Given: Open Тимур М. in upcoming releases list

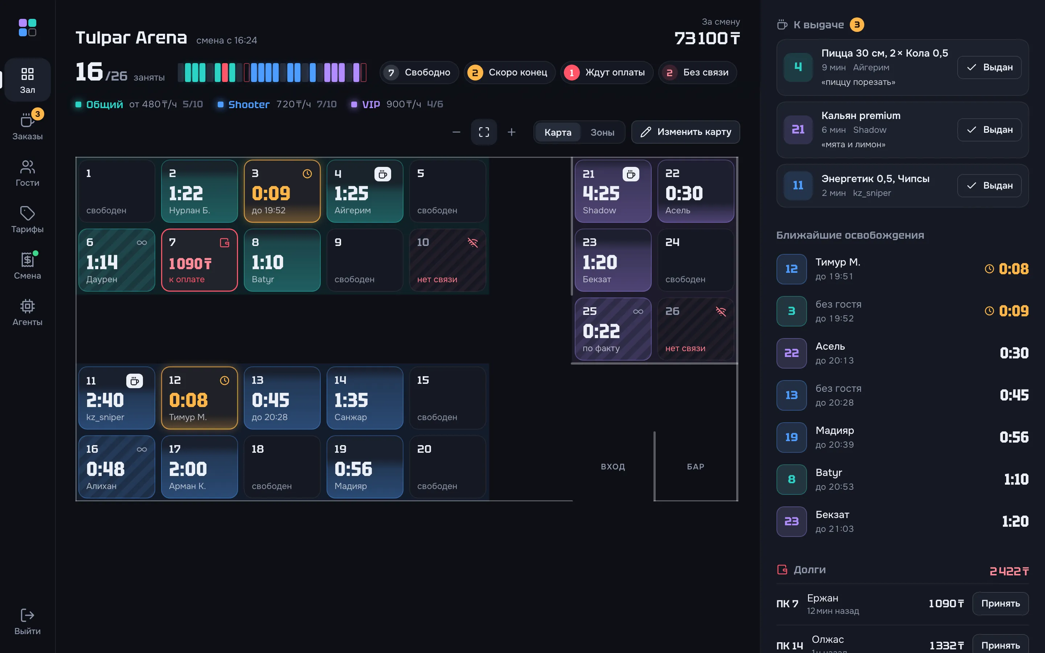Looking at the screenshot, I should coord(902,268).
